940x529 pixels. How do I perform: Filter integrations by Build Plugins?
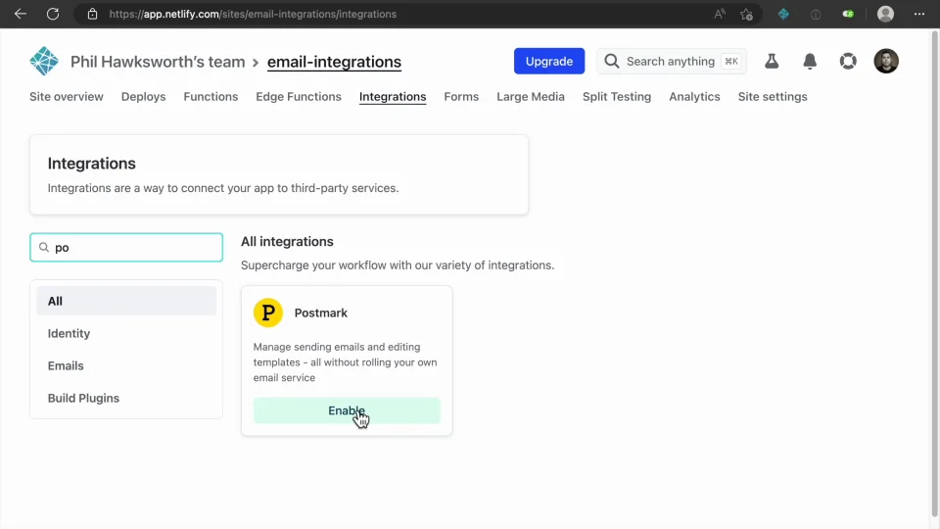tap(126, 399)
